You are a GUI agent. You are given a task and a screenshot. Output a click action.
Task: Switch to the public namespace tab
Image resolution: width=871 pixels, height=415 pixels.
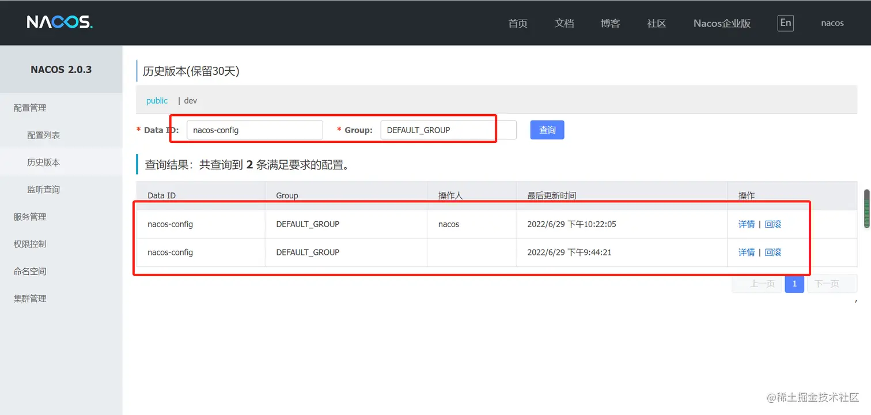pyautogui.click(x=157, y=100)
